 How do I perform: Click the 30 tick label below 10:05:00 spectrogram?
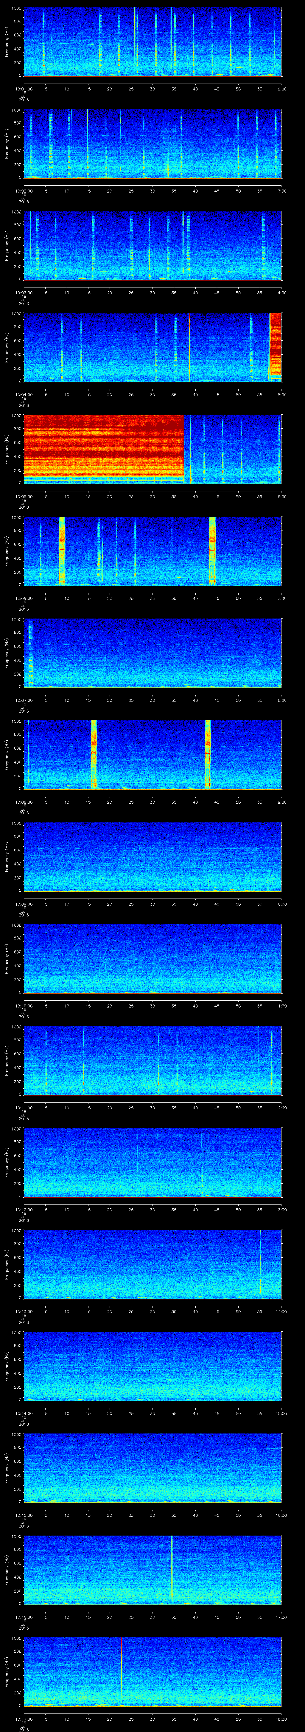(x=153, y=496)
